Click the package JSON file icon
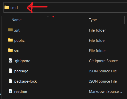This screenshot has height=99, width=127. pyautogui.click(x=10, y=71)
